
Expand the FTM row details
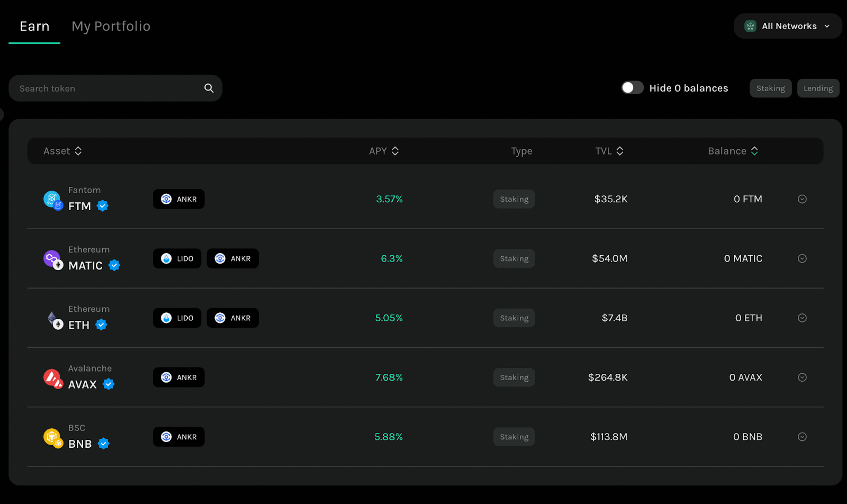pos(802,199)
